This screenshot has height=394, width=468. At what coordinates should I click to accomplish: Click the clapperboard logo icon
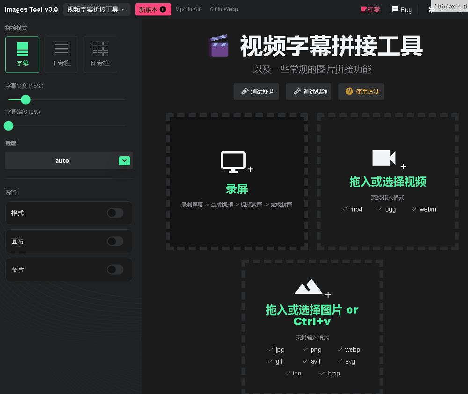click(218, 46)
